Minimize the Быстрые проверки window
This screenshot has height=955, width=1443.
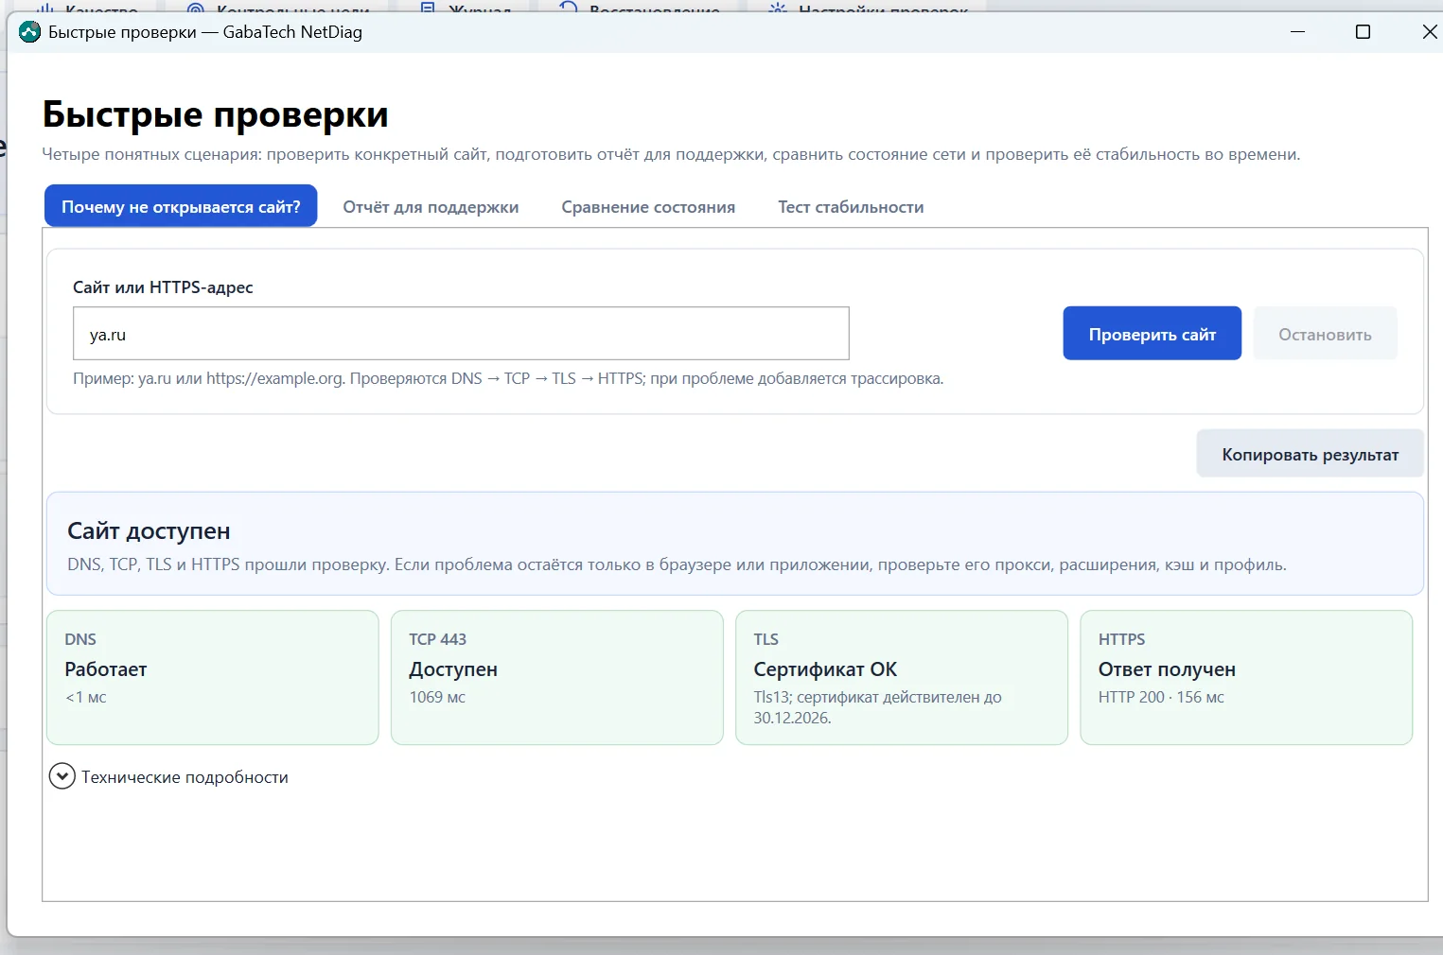click(1297, 32)
